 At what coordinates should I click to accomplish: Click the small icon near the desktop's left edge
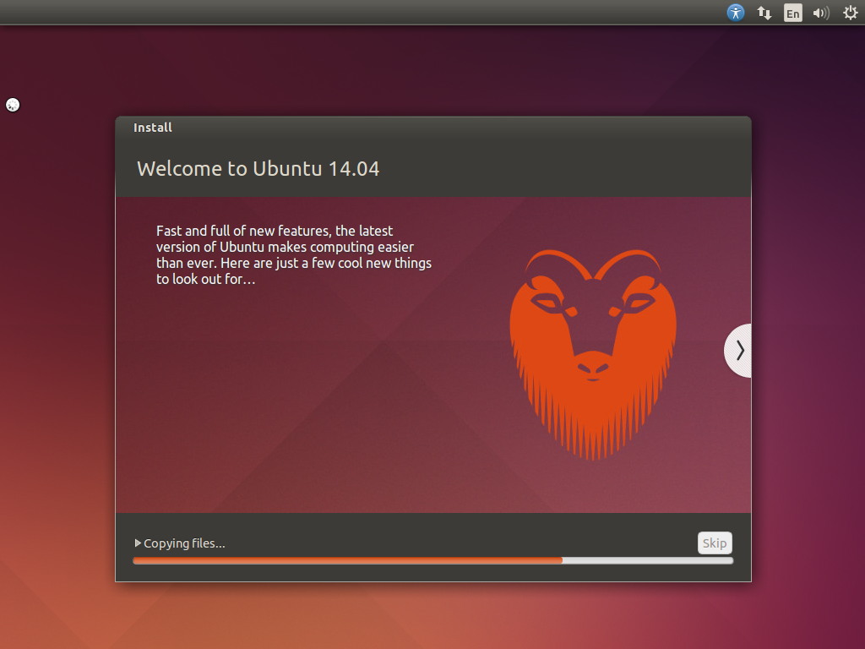click(12, 104)
